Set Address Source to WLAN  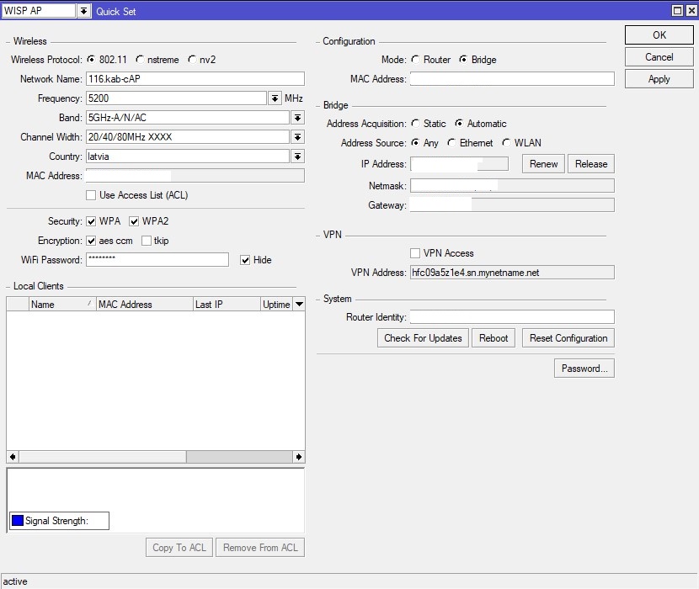pyautogui.click(x=506, y=143)
